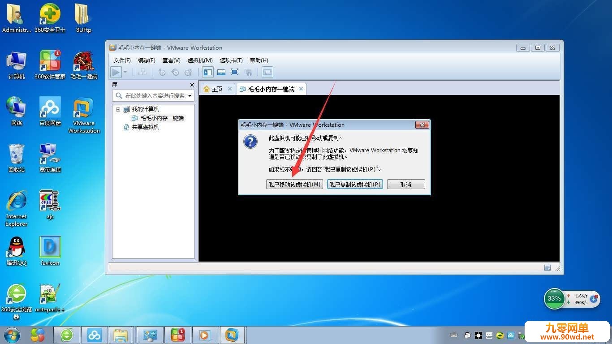The width and height of the screenshot is (612, 344).
Task: Open the 虚拟机(M) menu
Action: [200, 60]
